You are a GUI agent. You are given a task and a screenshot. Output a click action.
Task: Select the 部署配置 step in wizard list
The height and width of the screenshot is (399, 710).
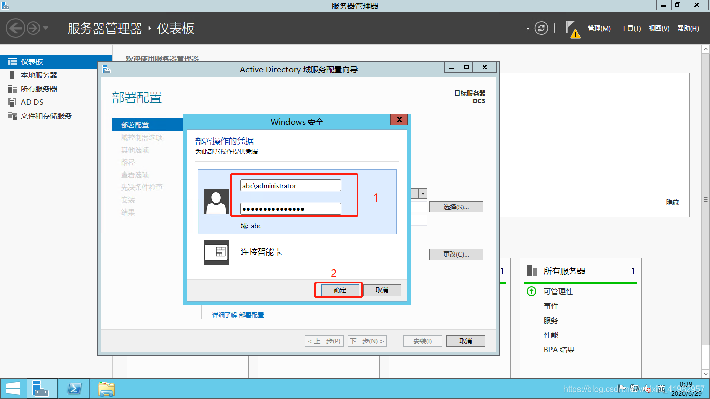pyautogui.click(x=148, y=125)
